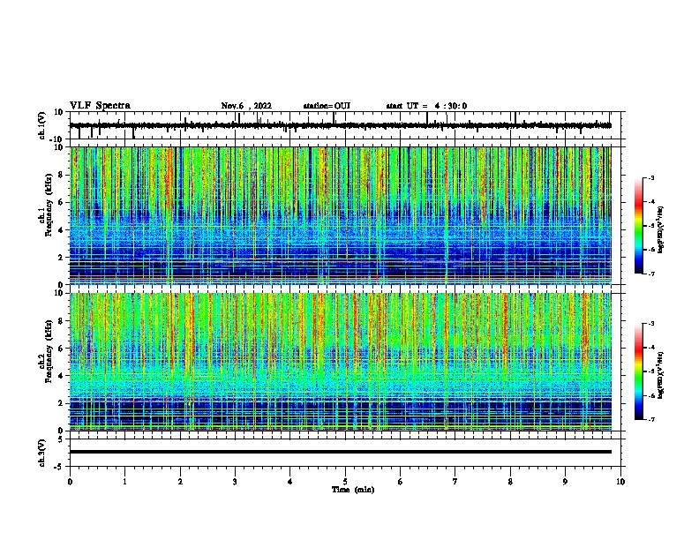This screenshot has height=540, width=699.
Task: Click inside the ch.2 spectrogram panel
Action: pyautogui.click(x=340, y=362)
